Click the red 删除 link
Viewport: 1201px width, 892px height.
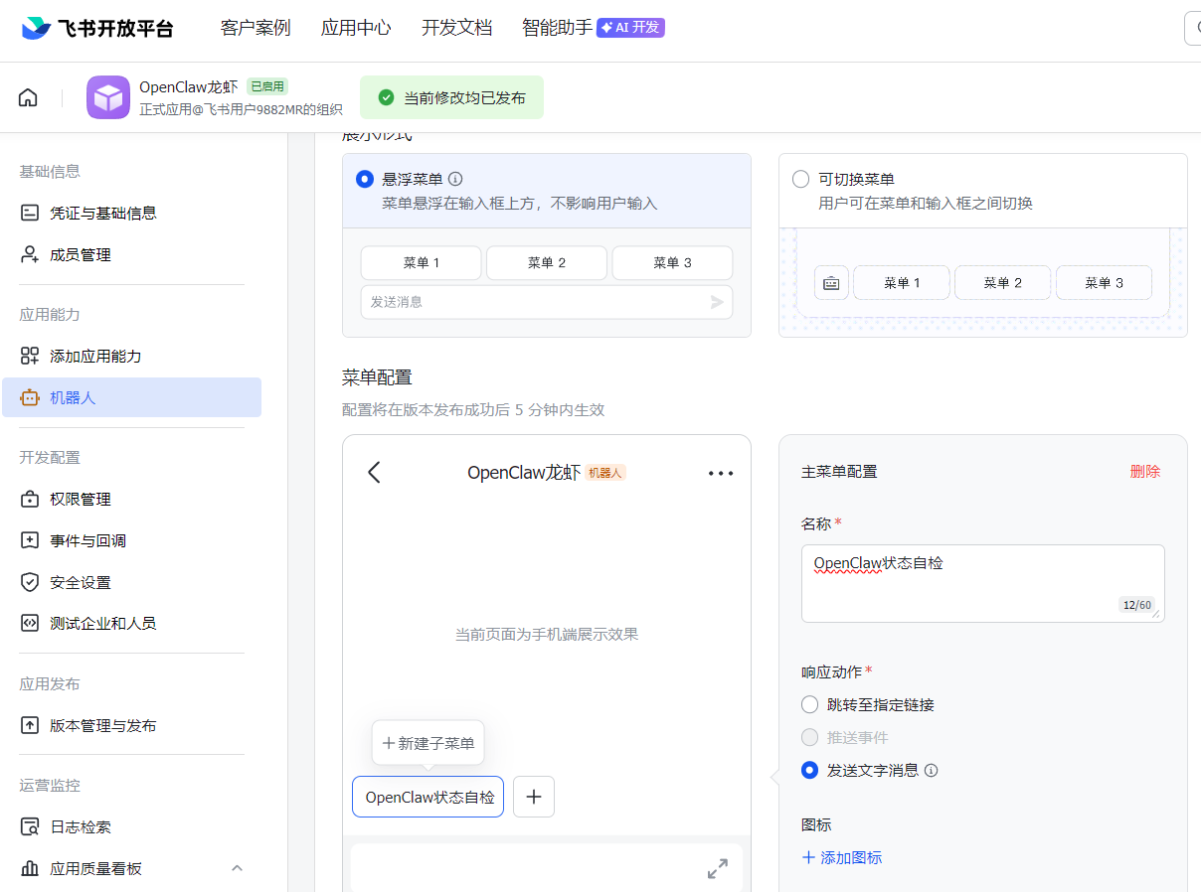coord(1144,471)
